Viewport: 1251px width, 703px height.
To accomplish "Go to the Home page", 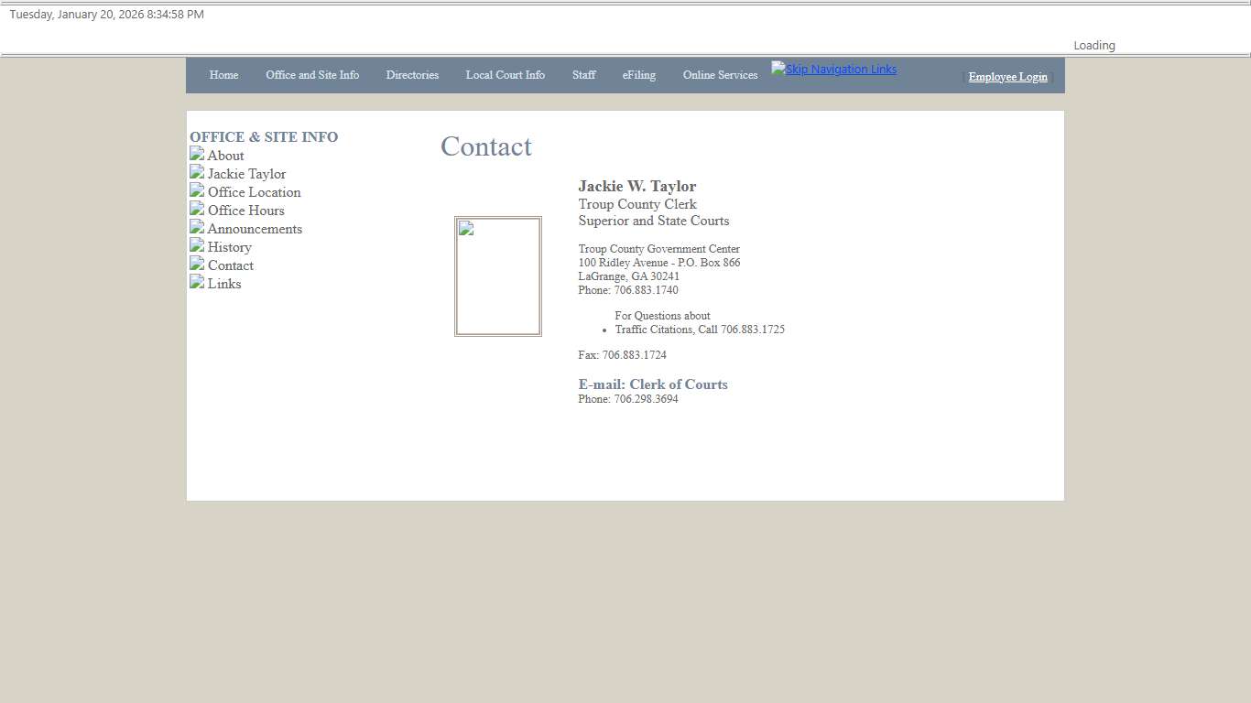I will [223, 75].
